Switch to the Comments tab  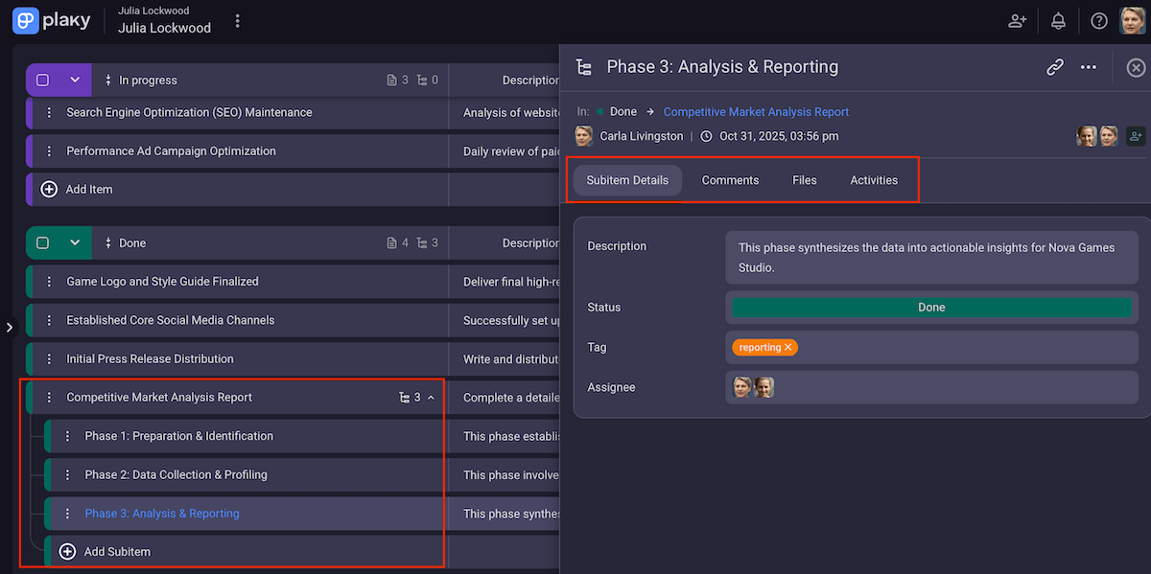pyautogui.click(x=730, y=180)
